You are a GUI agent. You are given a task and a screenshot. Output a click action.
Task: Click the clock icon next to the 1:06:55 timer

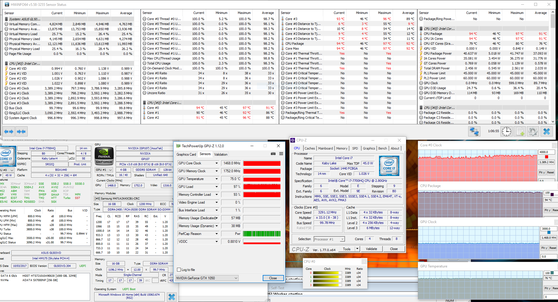tap(507, 132)
